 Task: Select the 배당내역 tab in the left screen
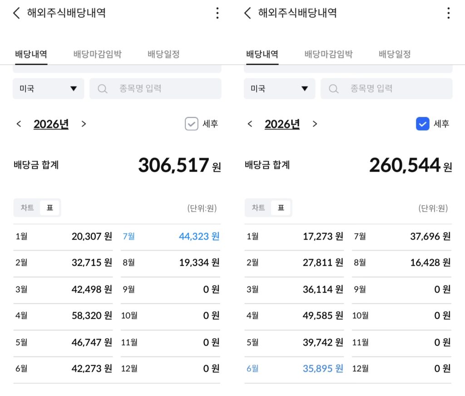tap(31, 54)
